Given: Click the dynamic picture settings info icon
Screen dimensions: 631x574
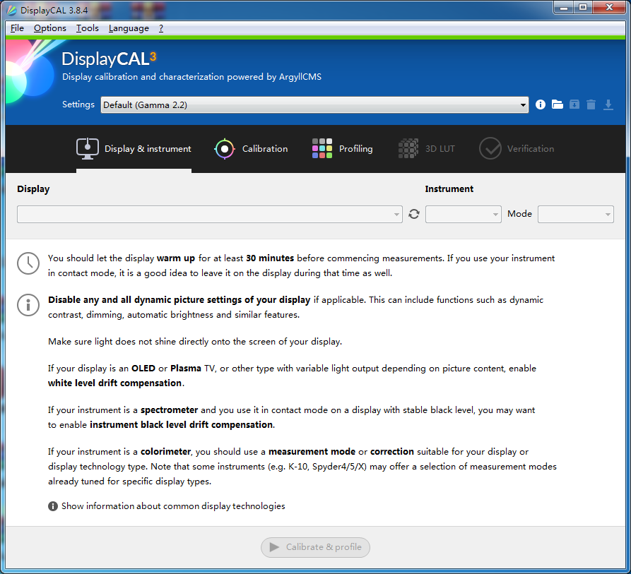Looking at the screenshot, I should click(28, 305).
